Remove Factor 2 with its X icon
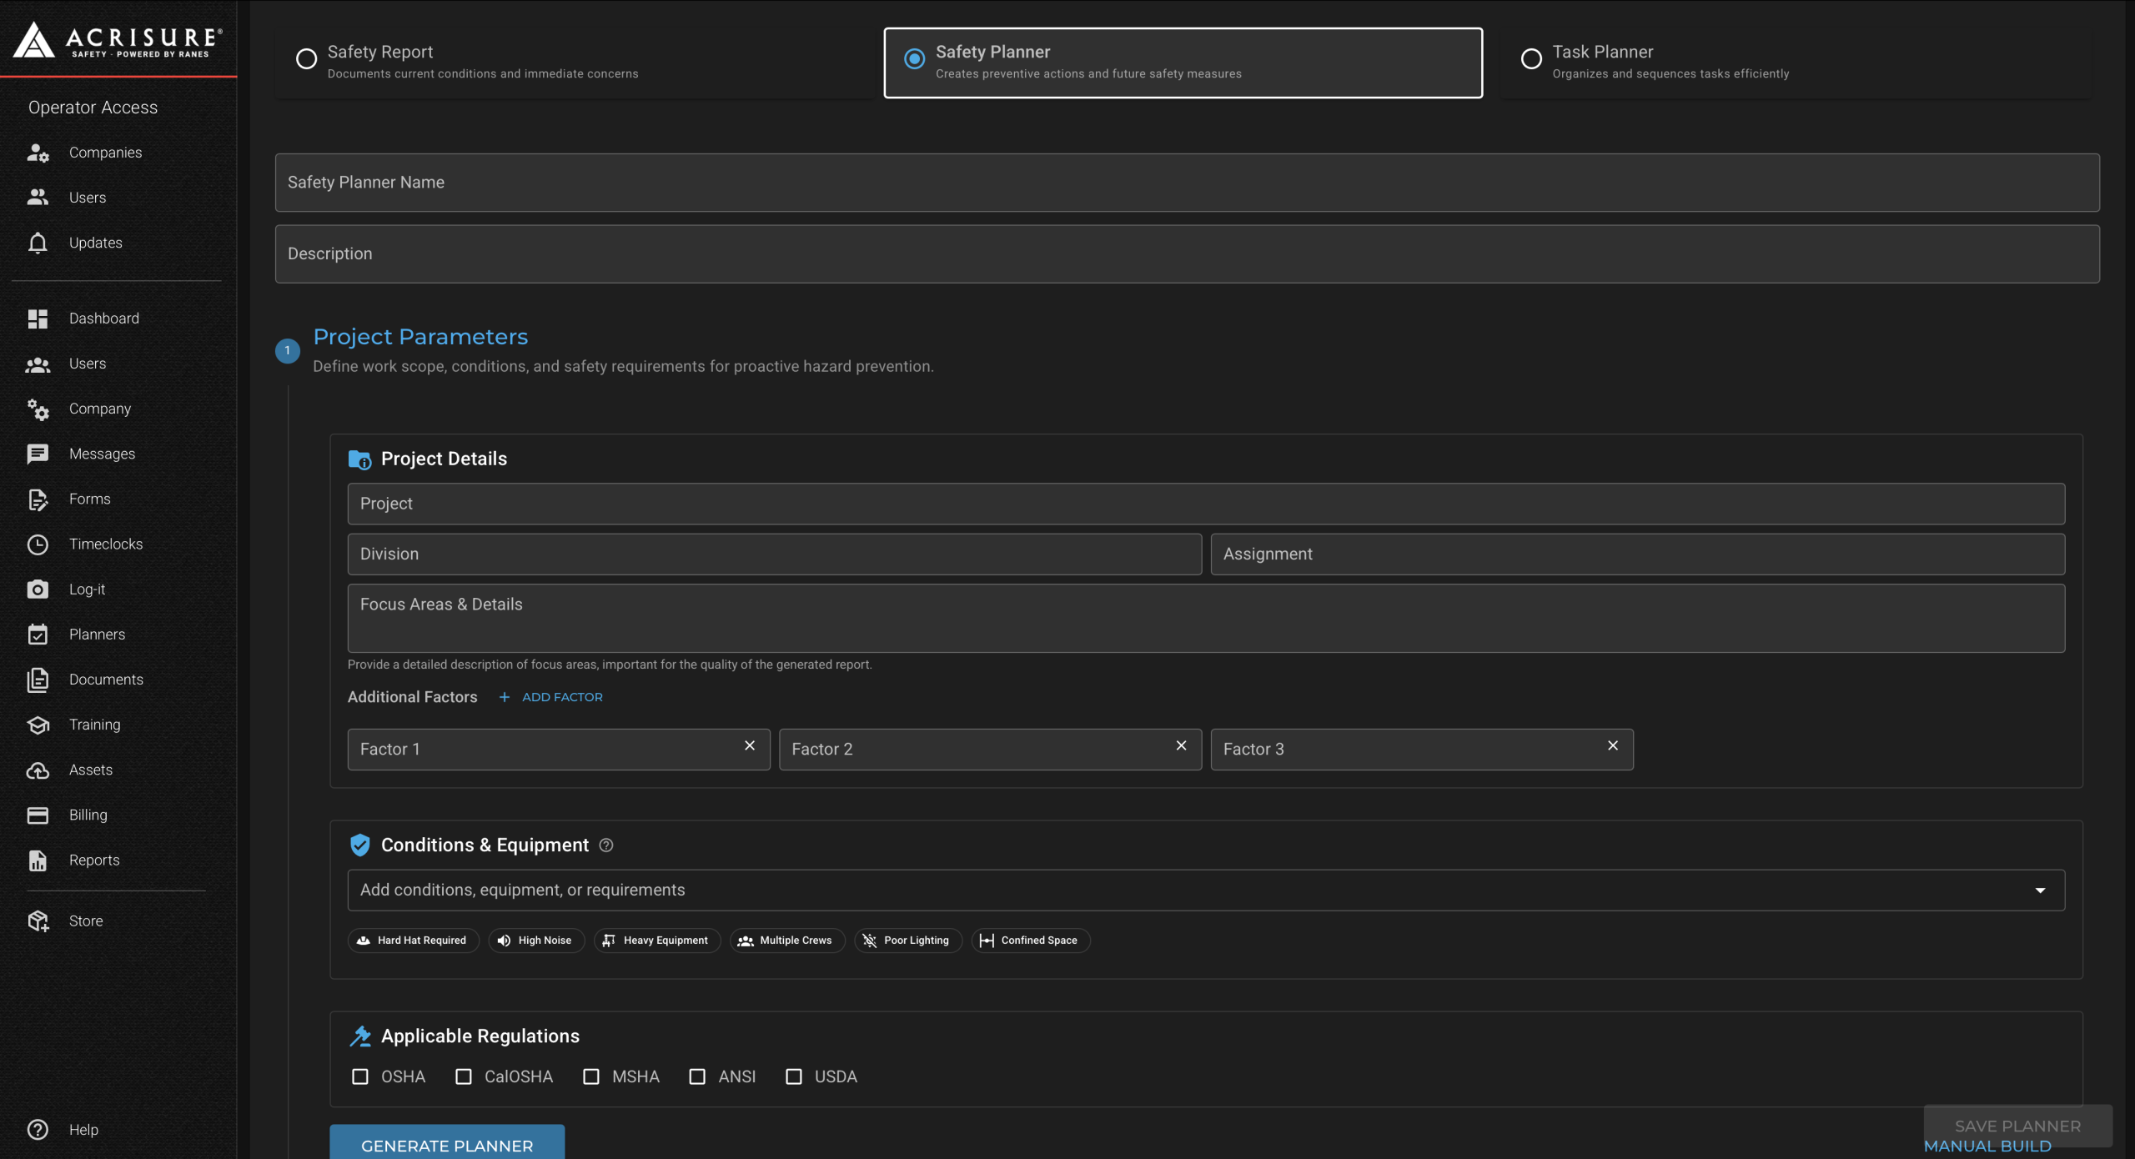Screen dimensions: 2135x1159 [x=1181, y=745]
